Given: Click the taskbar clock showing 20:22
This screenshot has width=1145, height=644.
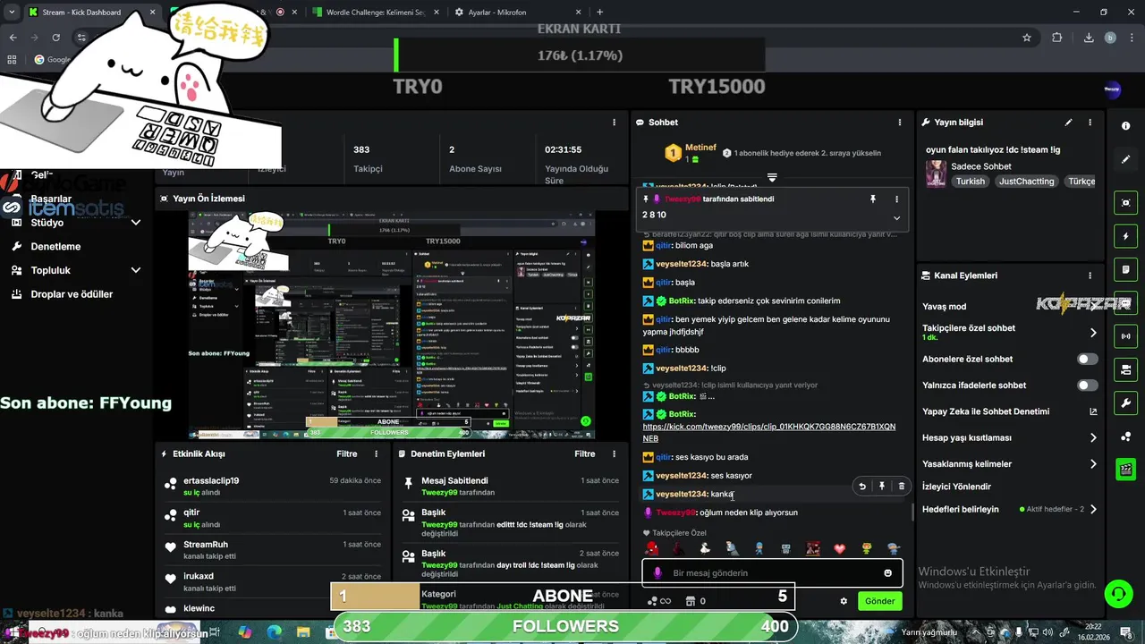Looking at the screenshot, I should (x=1093, y=632).
